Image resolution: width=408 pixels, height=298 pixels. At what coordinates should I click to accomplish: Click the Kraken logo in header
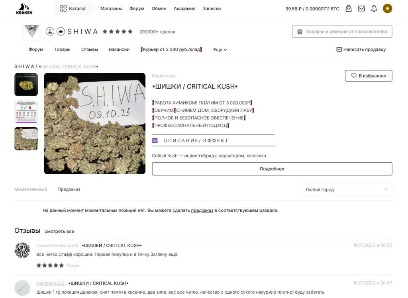(x=24, y=9)
